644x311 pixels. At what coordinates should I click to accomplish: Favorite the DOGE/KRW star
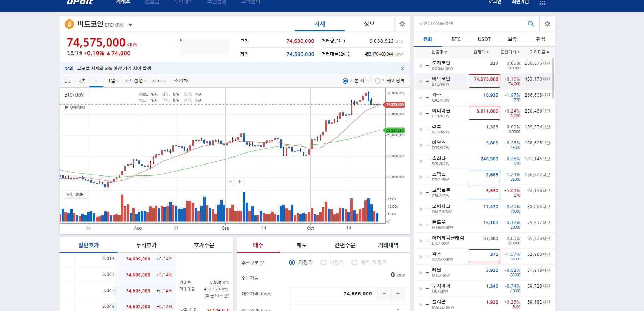(421, 65)
